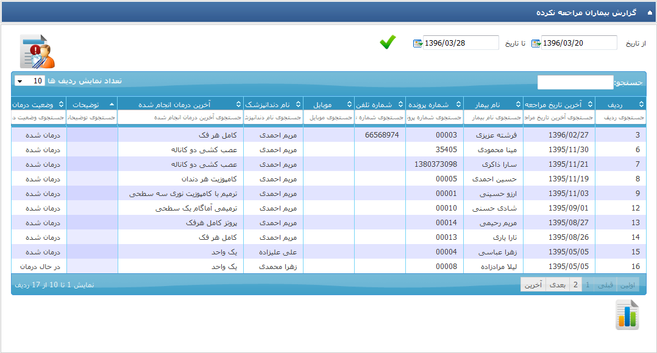
Task: Sort by 'نام دندانپزشک' column header
Action: coord(272,104)
